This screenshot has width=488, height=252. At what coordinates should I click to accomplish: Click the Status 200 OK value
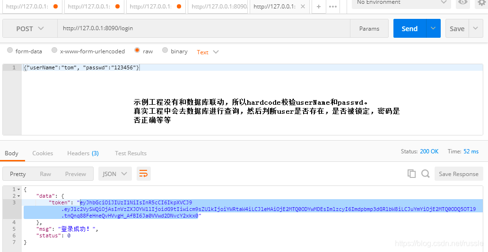[429, 151]
